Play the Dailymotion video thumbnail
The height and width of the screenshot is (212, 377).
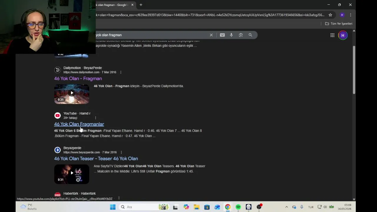click(x=72, y=94)
